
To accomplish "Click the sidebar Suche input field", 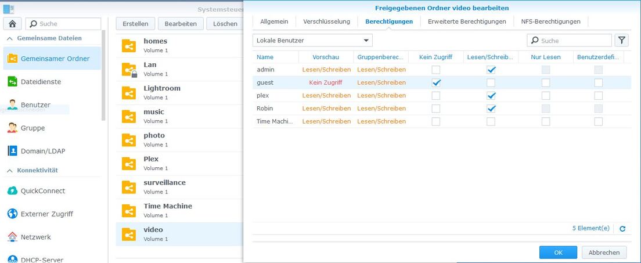I will (x=63, y=24).
